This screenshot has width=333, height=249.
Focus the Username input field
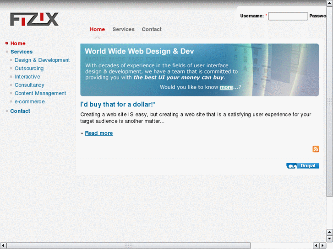tap(288, 16)
